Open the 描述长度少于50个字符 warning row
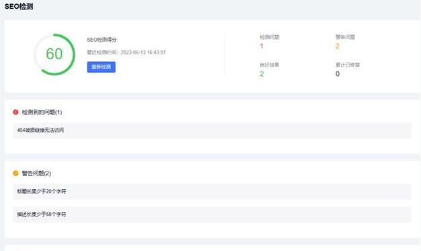 point(212,215)
